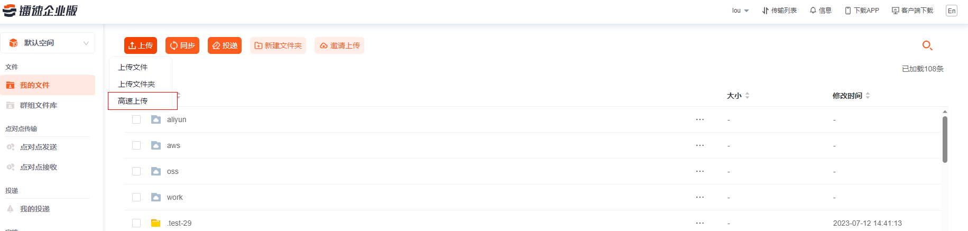Viewport: 968px width, 231px height.
Task: Click the sync (同步) button
Action: click(x=182, y=45)
